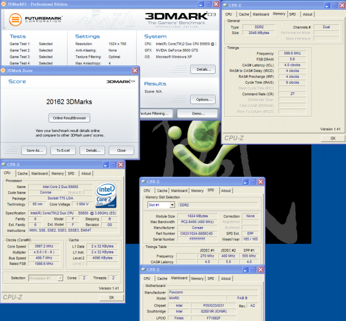Select SPD tab in CPU-Z Memory window
The height and width of the screenshot is (321, 346).
[x=292, y=14]
